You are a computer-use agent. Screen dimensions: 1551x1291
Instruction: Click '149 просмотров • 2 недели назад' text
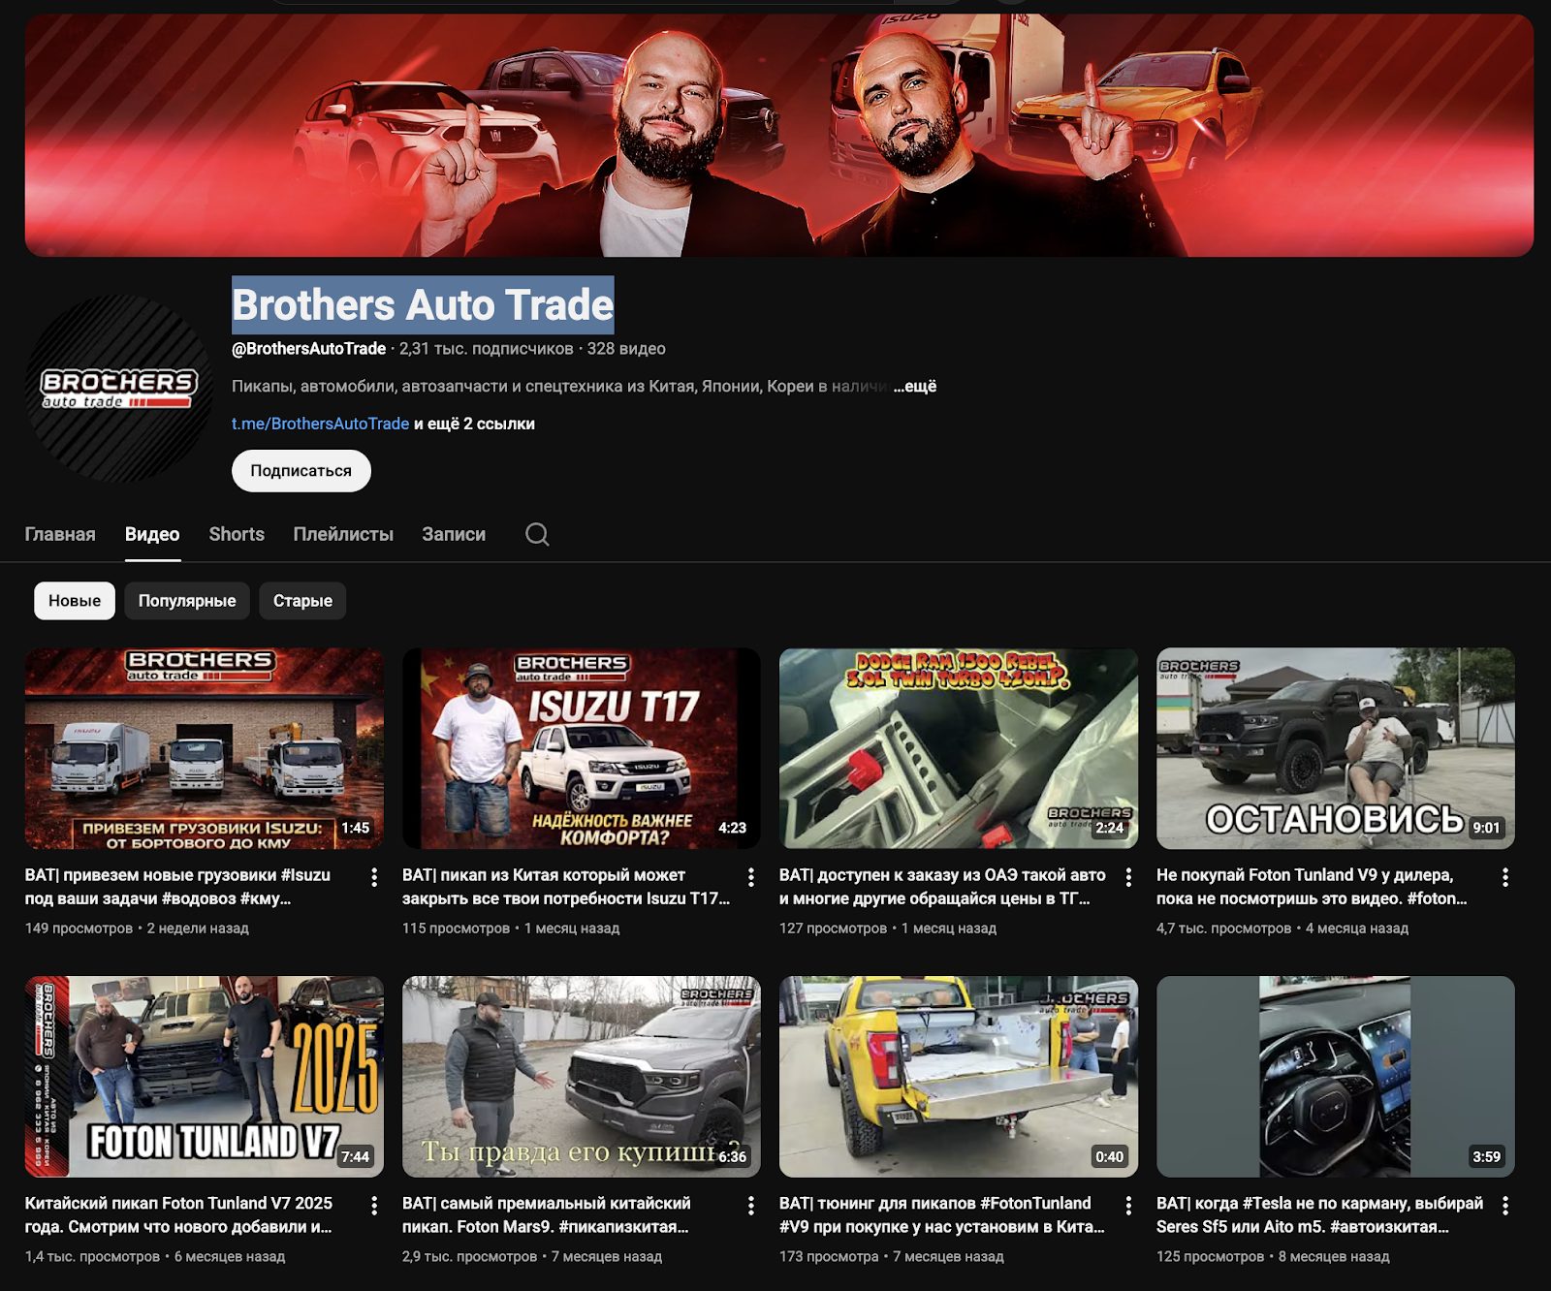pyautogui.click(x=137, y=928)
